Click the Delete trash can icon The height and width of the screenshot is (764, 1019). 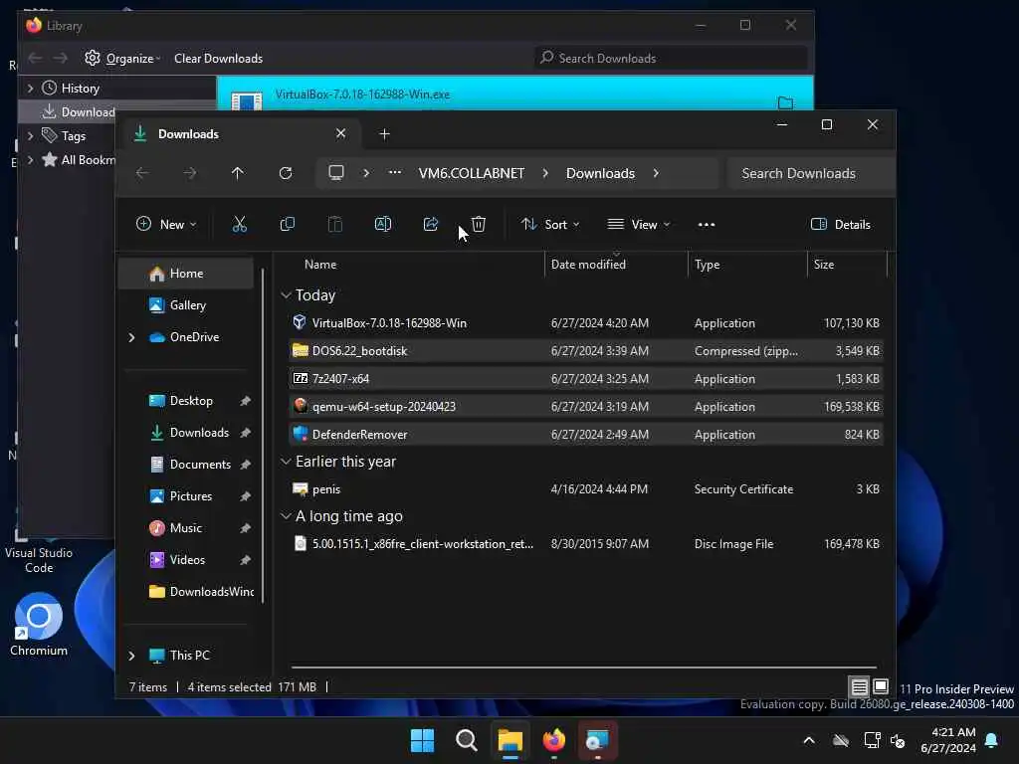(479, 224)
